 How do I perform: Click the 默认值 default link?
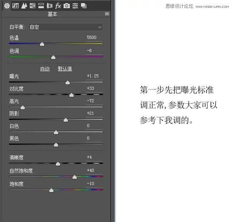tap(65, 69)
